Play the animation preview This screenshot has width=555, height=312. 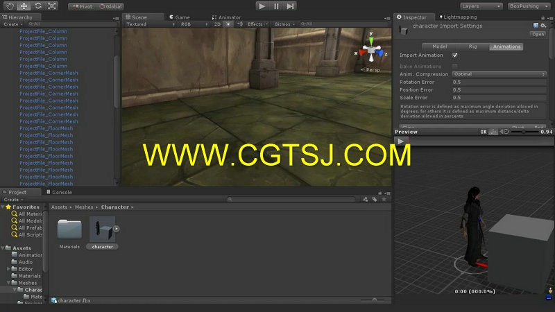click(x=401, y=141)
